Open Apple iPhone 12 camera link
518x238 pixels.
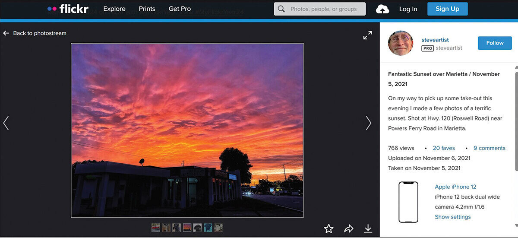[455, 187]
